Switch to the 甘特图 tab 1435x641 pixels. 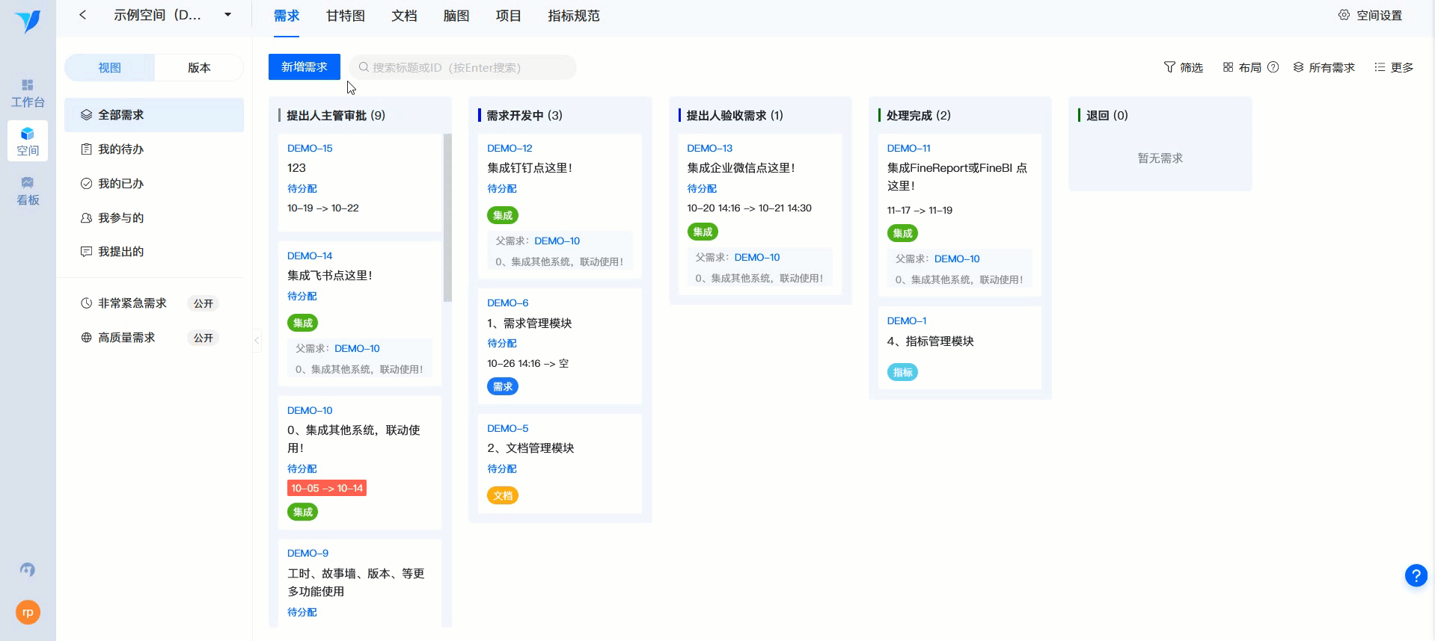point(346,16)
